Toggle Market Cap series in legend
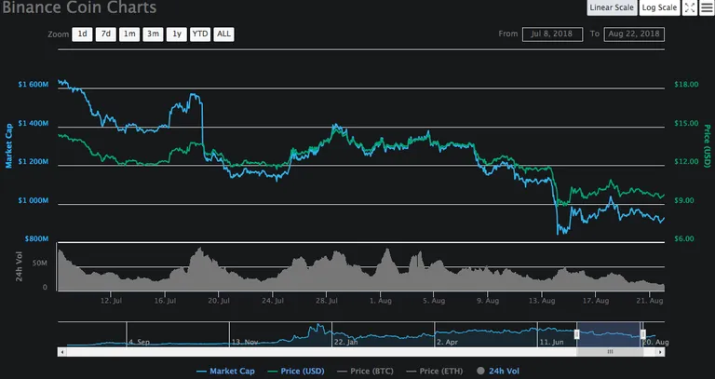715x379 pixels. pos(225,372)
